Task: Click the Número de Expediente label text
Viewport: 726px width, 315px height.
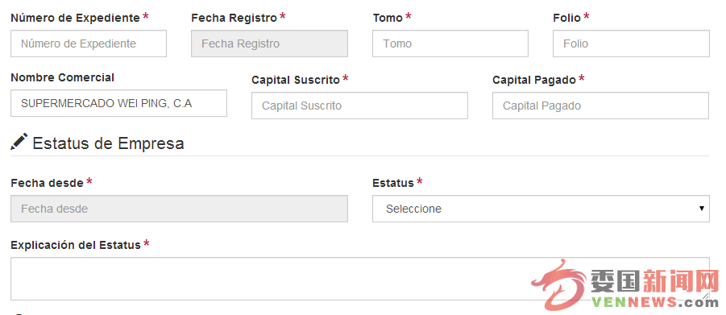Action: (x=76, y=18)
